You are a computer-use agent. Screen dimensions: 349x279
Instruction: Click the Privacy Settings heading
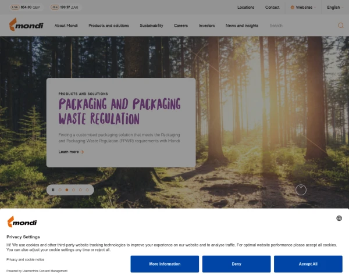[23, 237]
